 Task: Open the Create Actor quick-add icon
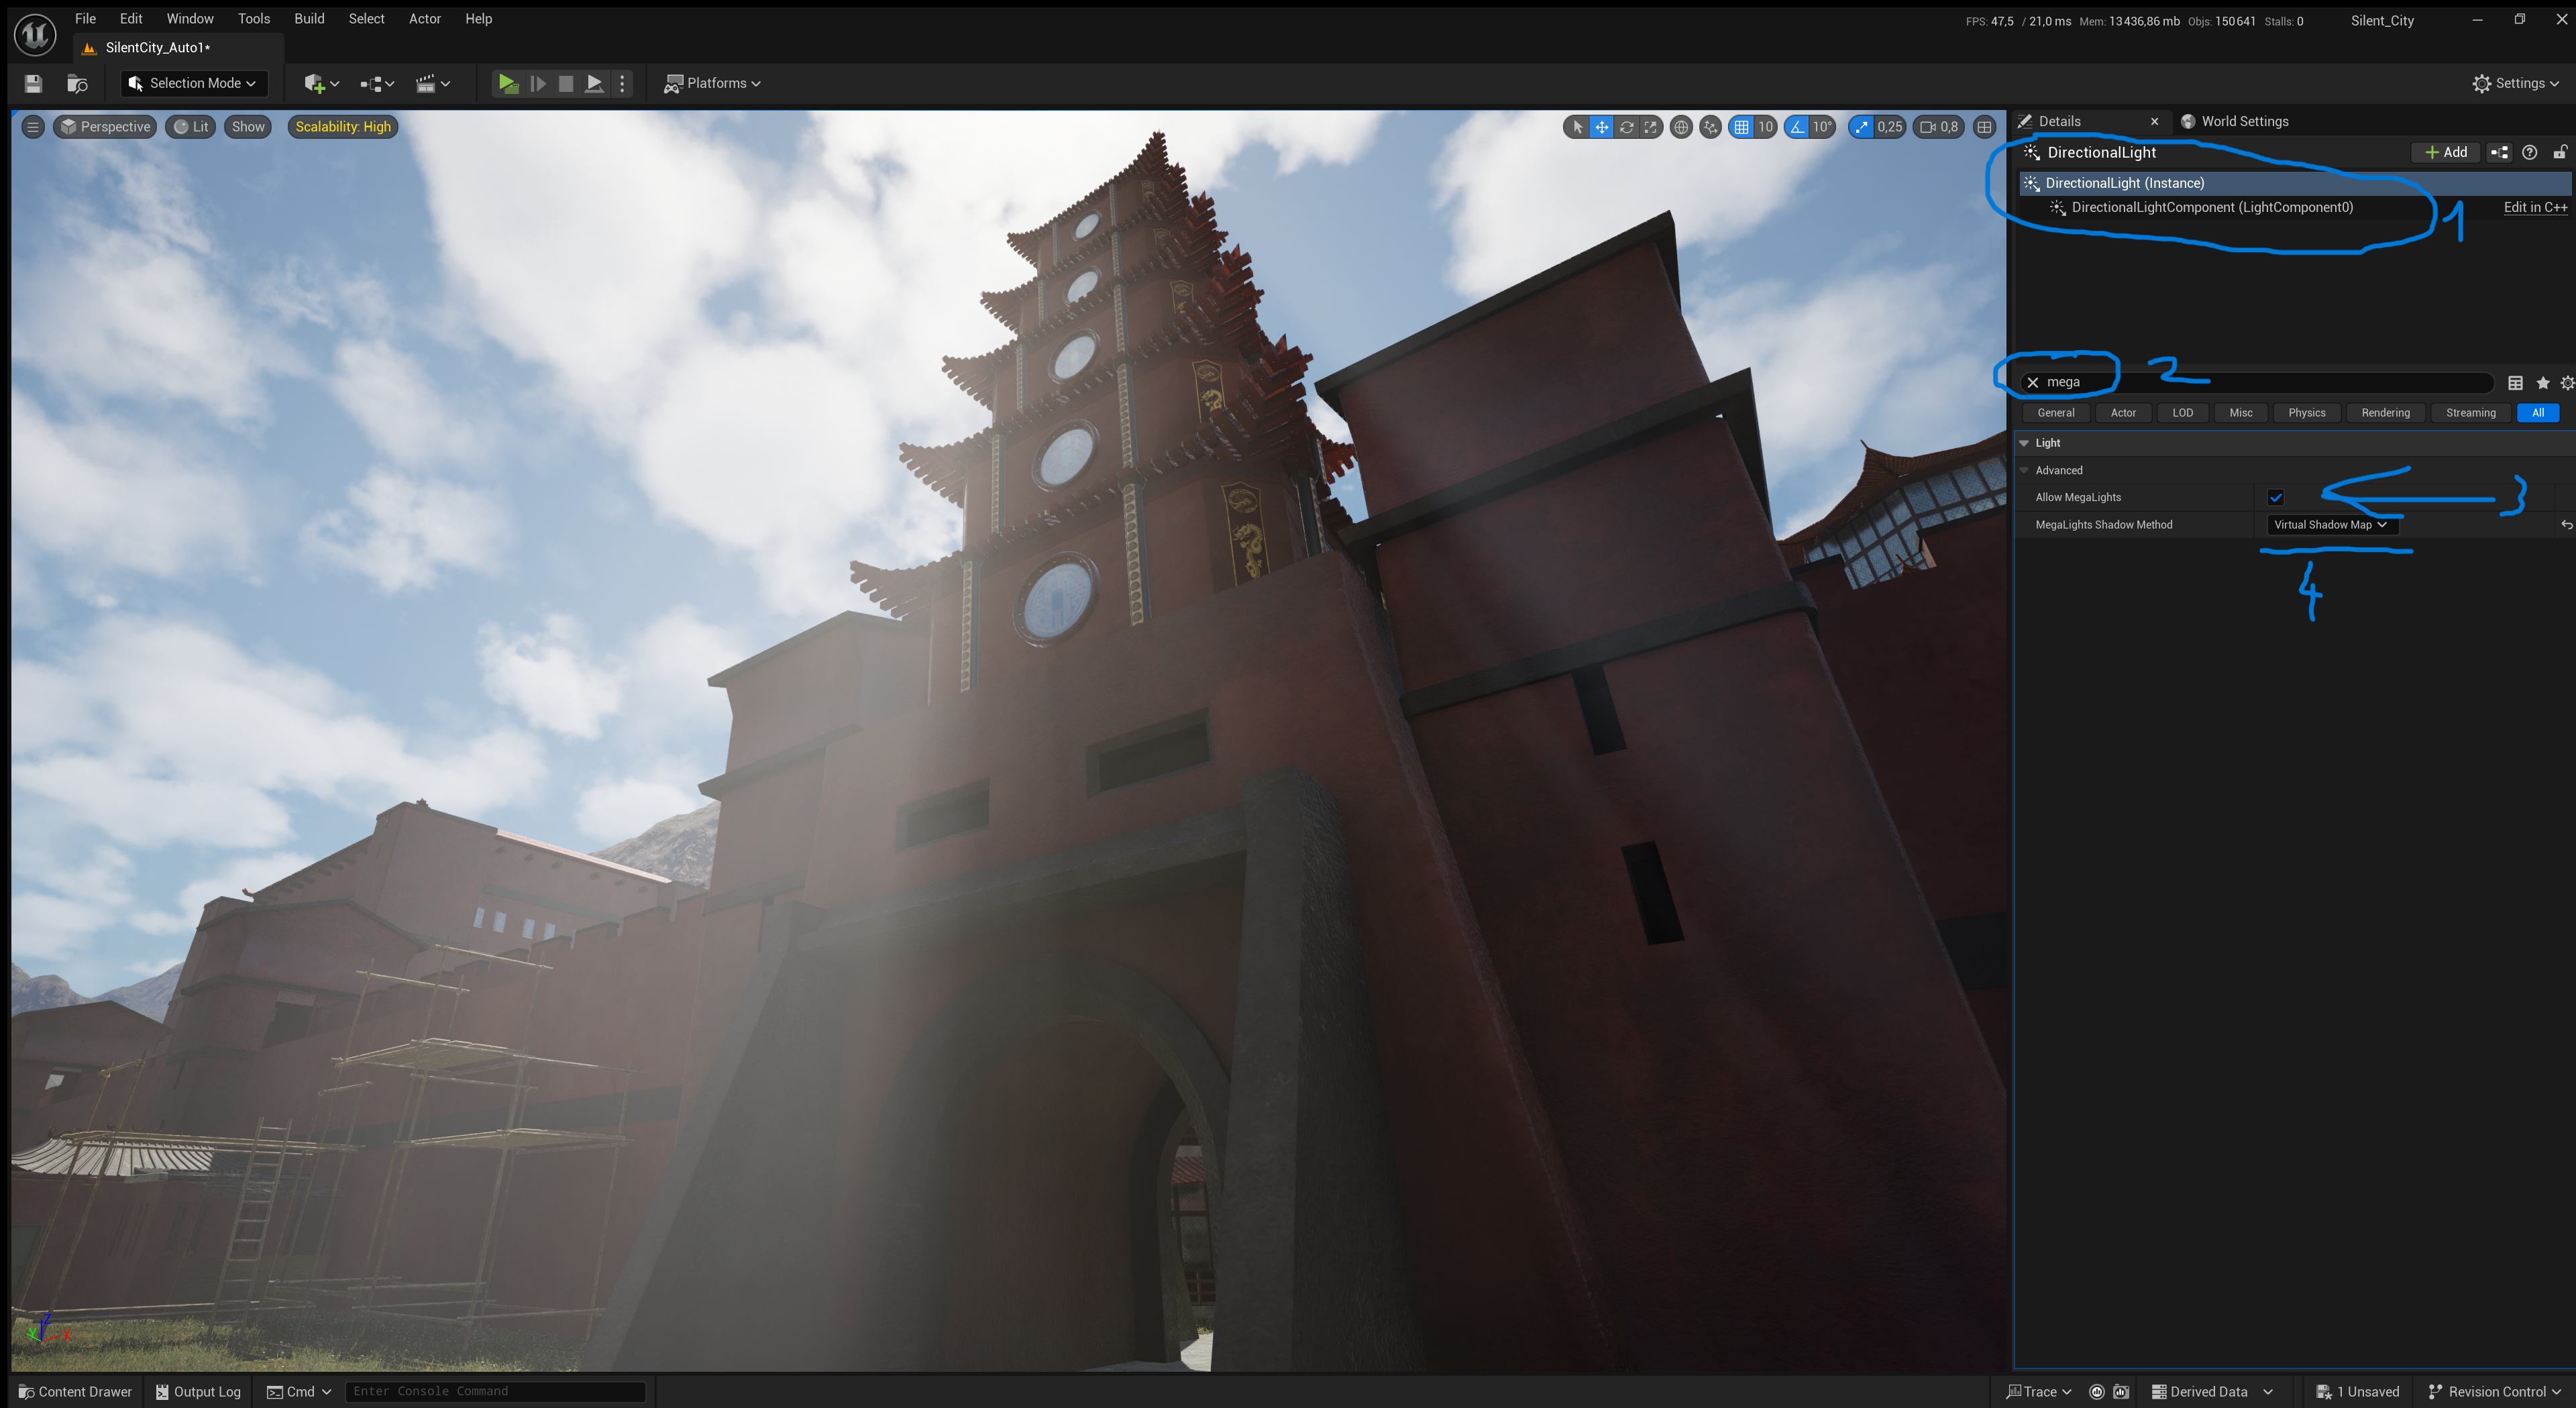pyautogui.click(x=316, y=83)
